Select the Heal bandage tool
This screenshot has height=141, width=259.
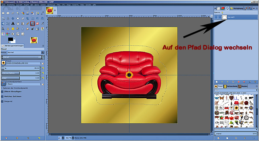tap(13, 29)
